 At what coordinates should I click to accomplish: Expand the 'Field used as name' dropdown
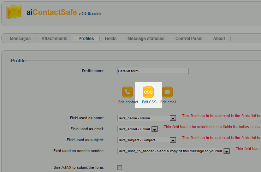pyautogui.click(x=172, y=118)
